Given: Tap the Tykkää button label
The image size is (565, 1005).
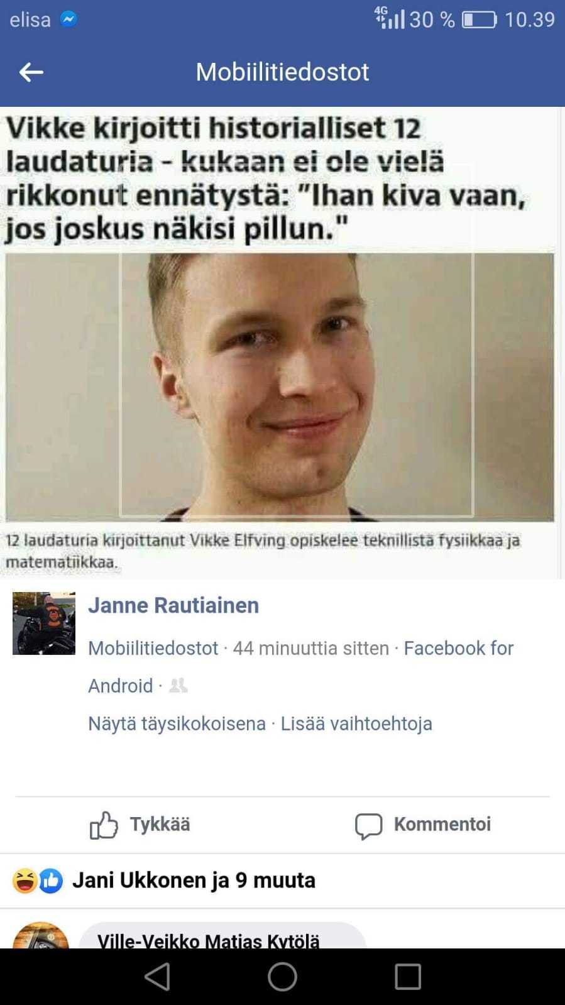Looking at the screenshot, I should [x=160, y=824].
